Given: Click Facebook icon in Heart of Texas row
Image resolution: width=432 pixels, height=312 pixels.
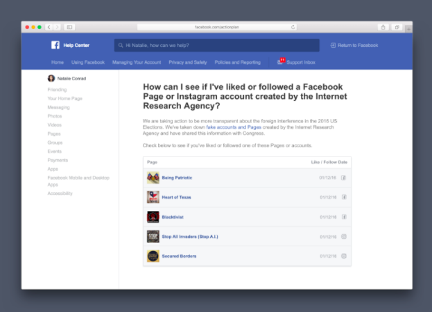Looking at the screenshot, I should point(344,197).
